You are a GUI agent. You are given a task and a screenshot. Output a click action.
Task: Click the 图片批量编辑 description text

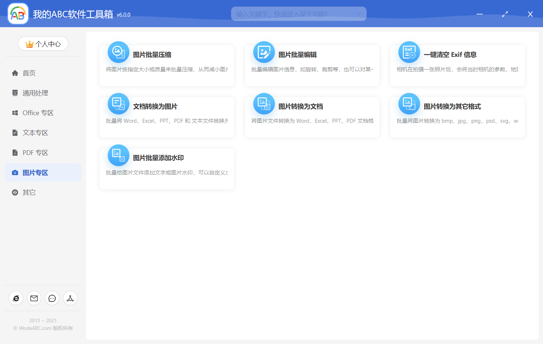point(312,70)
